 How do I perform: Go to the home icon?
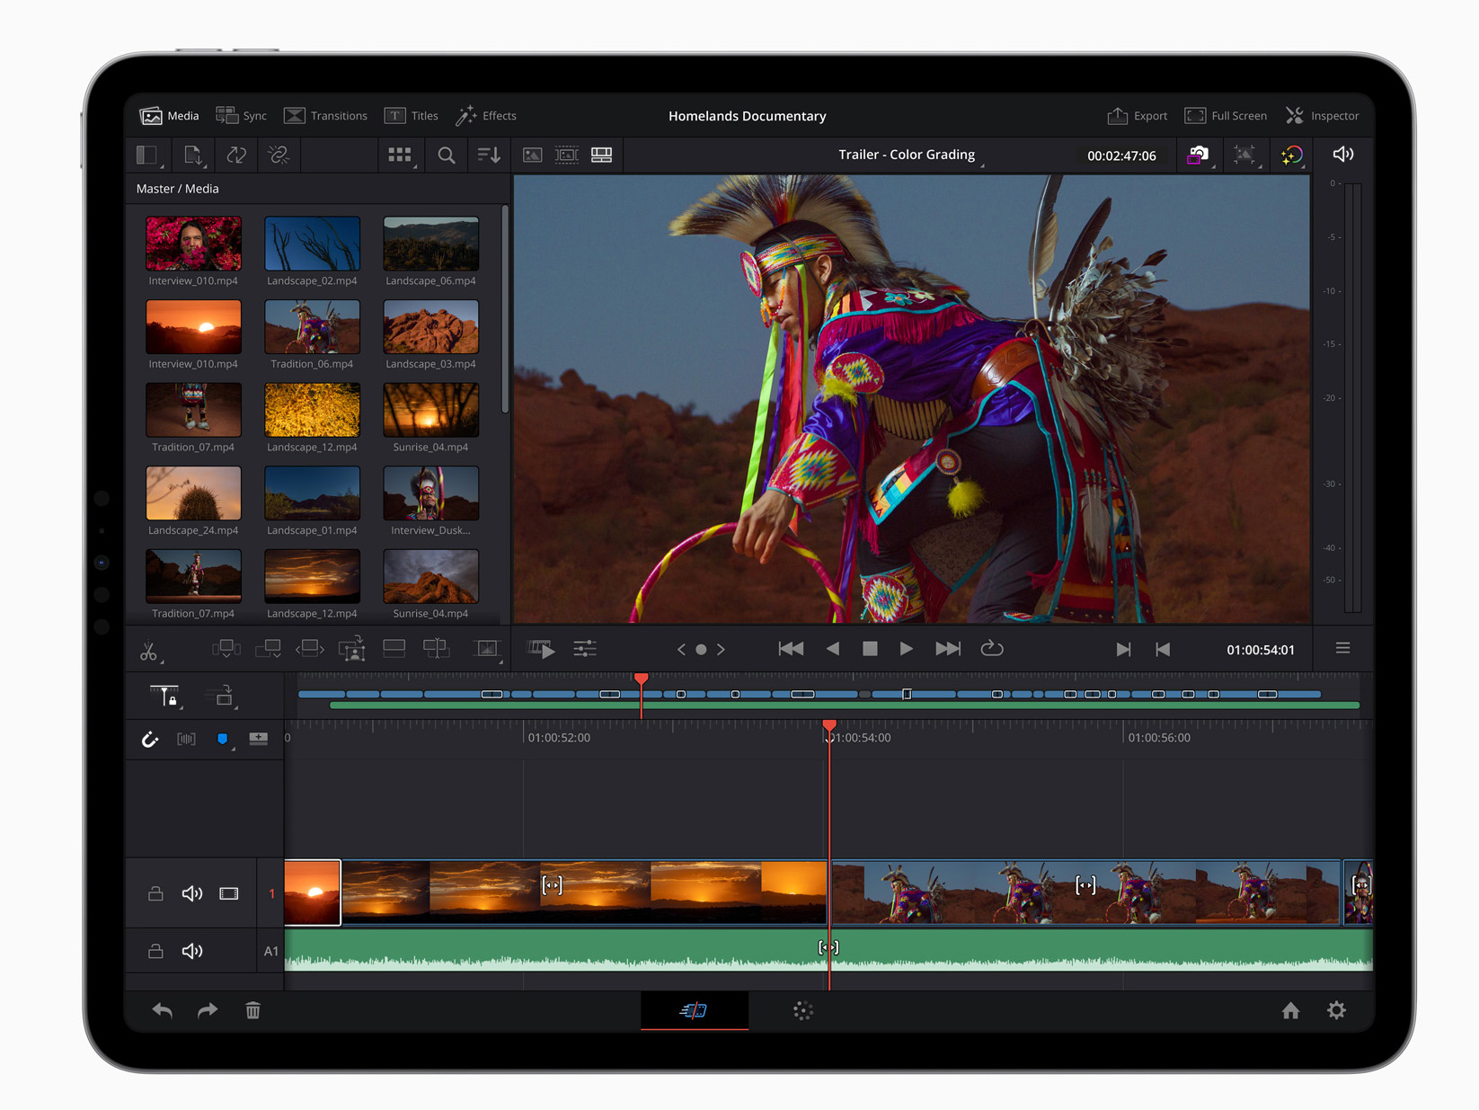point(1290,1011)
